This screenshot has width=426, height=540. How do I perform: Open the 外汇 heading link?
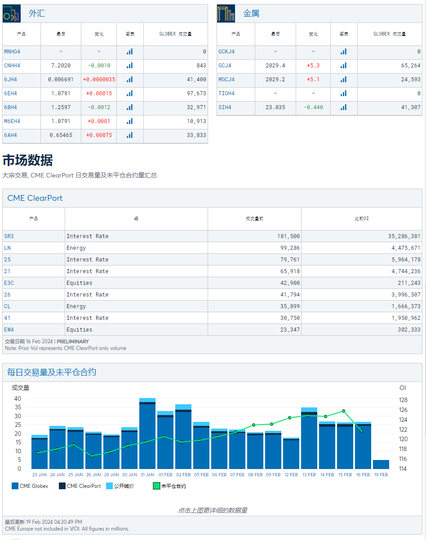pos(37,13)
